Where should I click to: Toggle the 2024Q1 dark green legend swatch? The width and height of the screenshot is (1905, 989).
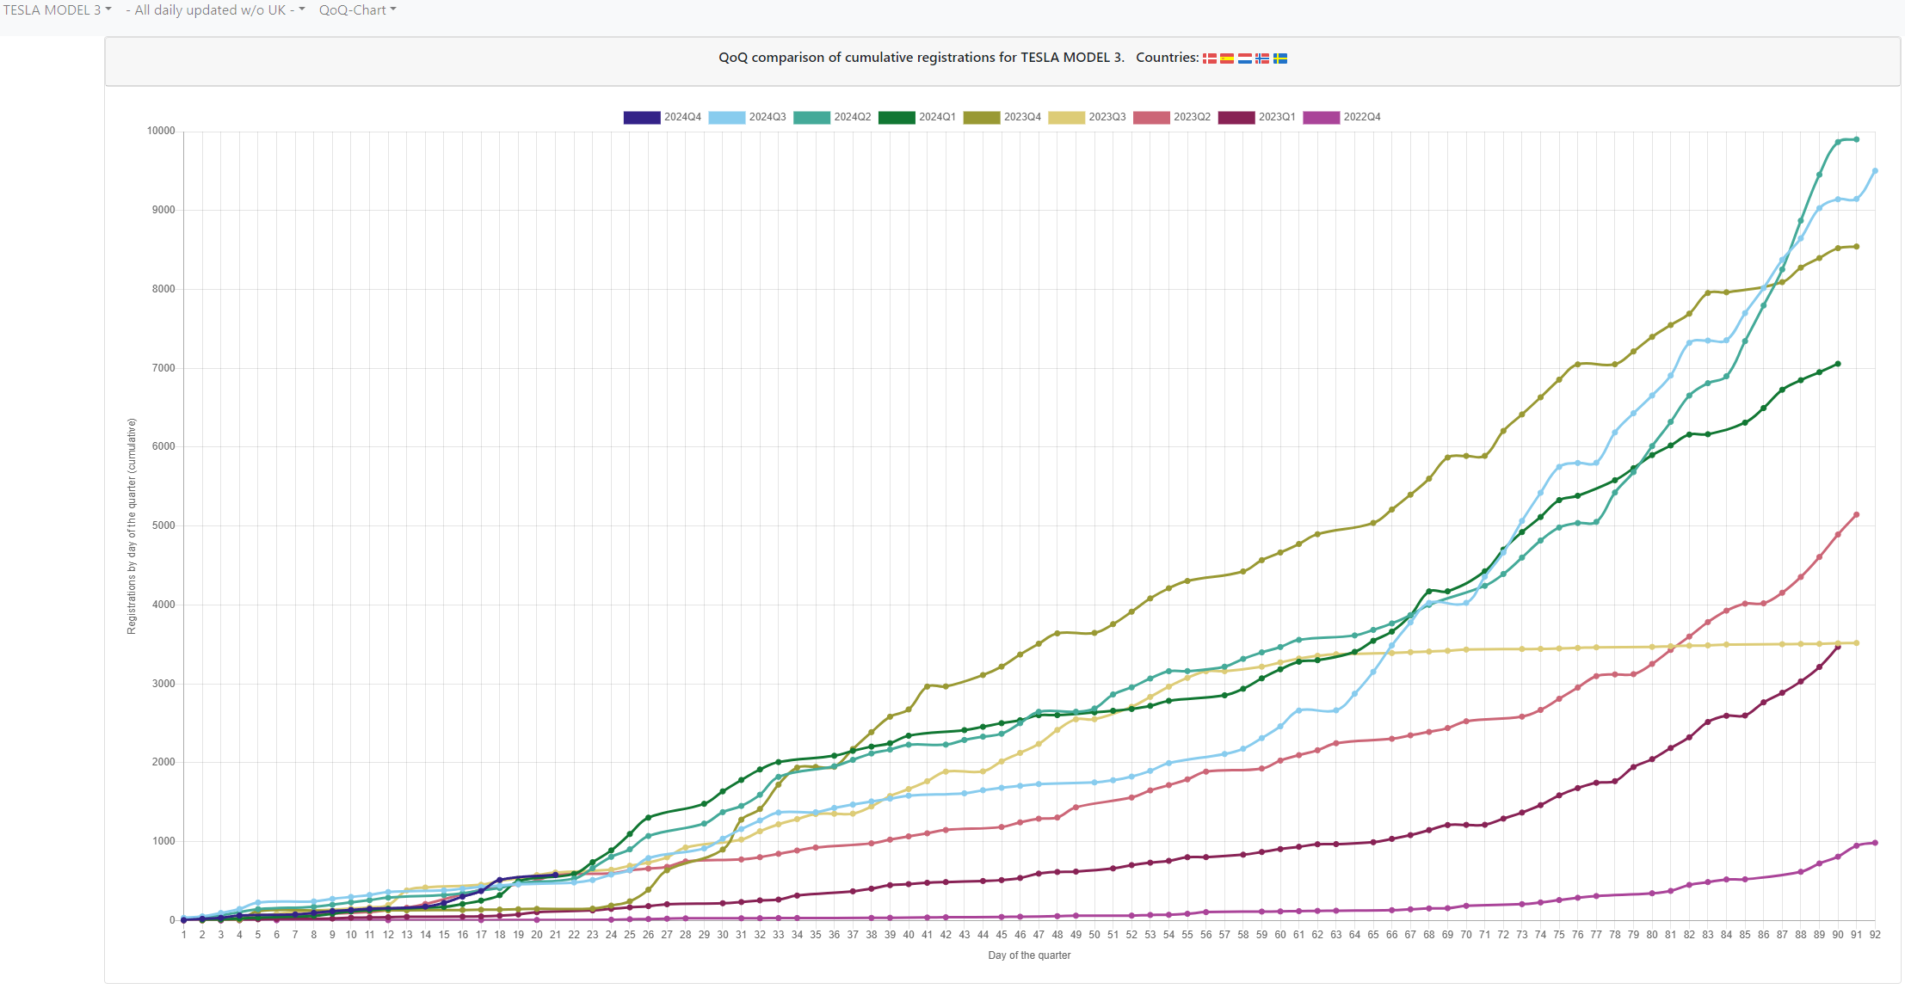coord(897,117)
